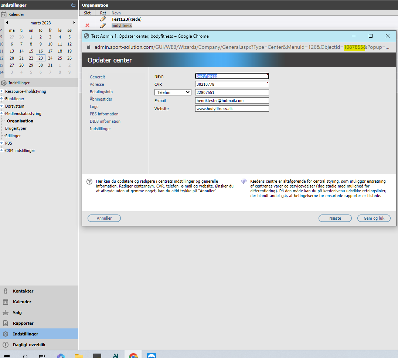Open the Generelt wizard step
The image size is (398, 358).
click(97, 77)
